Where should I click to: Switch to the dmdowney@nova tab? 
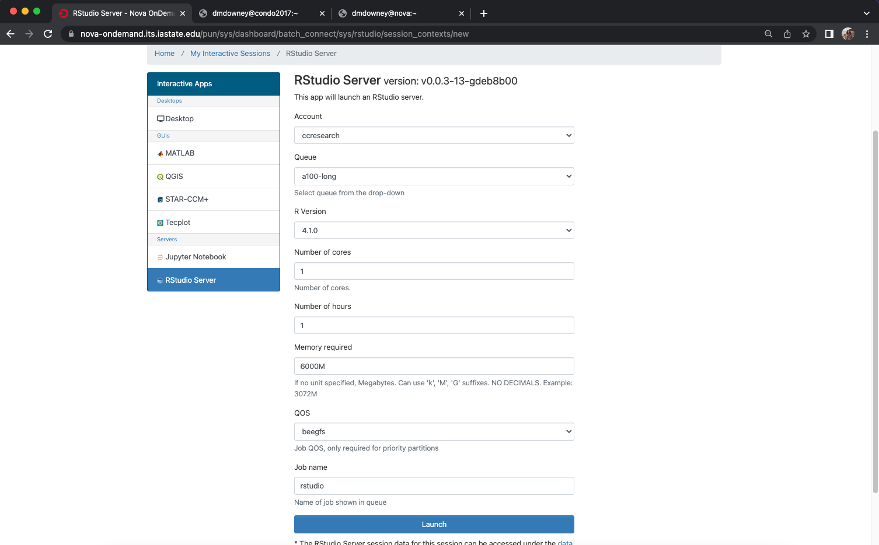(402, 13)
